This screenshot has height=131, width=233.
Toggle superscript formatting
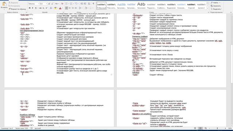(47, 8)
